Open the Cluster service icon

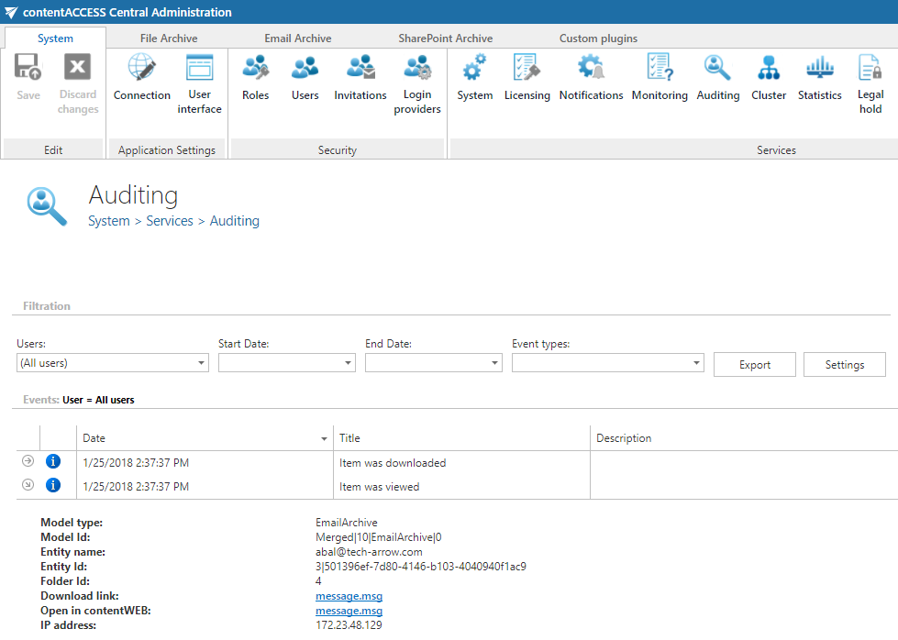click(x=769, y=78)
